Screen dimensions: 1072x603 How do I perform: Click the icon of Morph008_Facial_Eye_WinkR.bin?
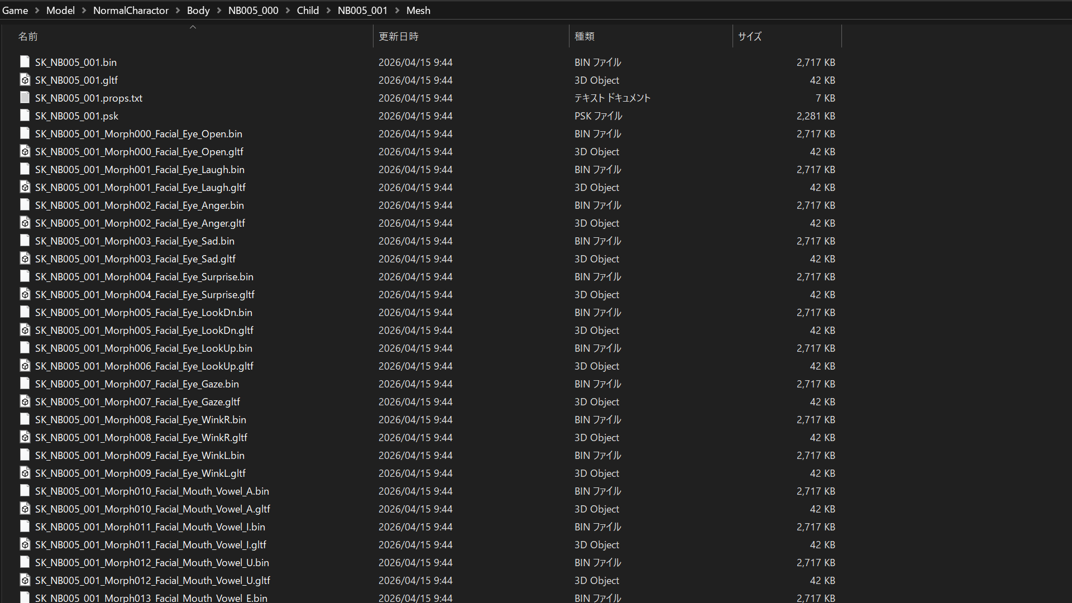tap(25, 419)
